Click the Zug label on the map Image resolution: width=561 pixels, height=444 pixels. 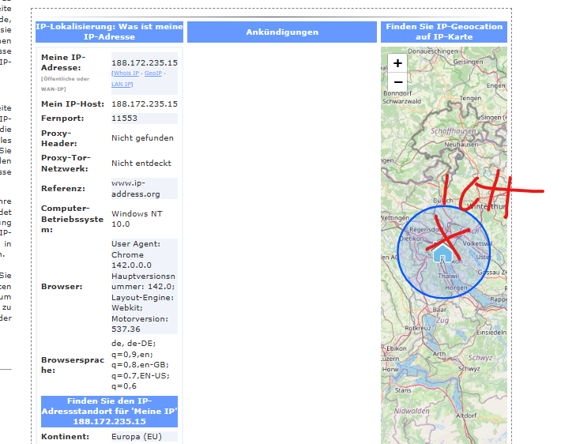tap(441, 322)
